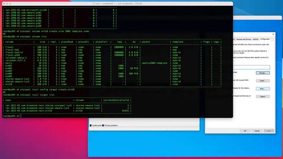Click '65535' controller id value
Screen dimensions: 283x159
[126, 111]
